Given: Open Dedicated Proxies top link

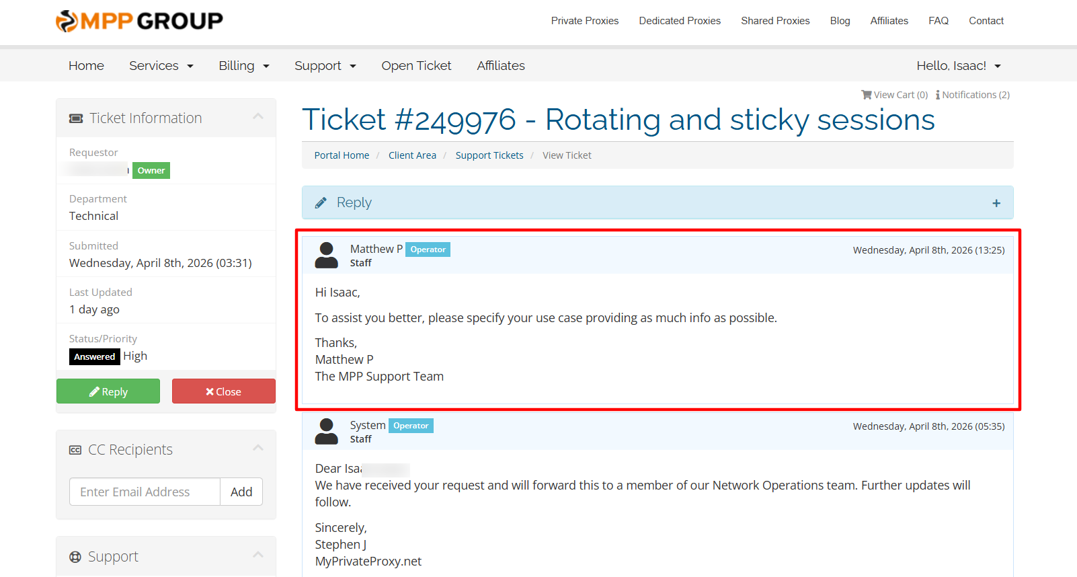Looking at the screenshot, I should [680, 21].
